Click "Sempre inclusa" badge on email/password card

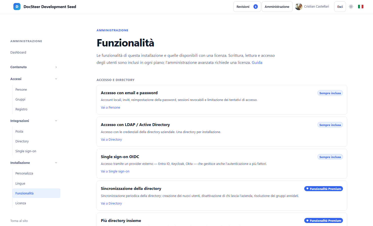point(330,93)
